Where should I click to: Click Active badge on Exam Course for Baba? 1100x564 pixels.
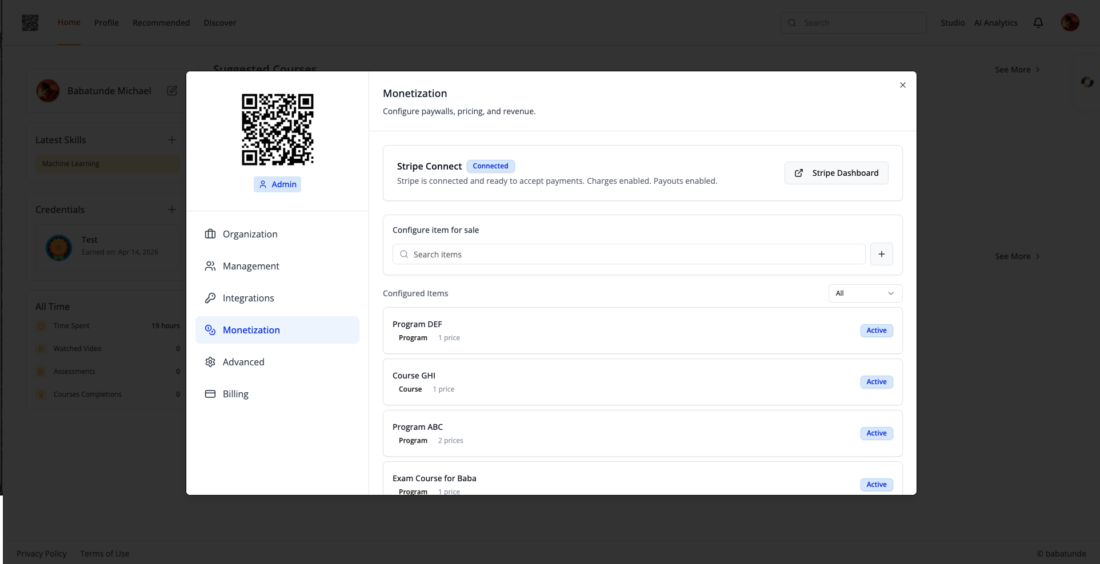tap(877, 485)
